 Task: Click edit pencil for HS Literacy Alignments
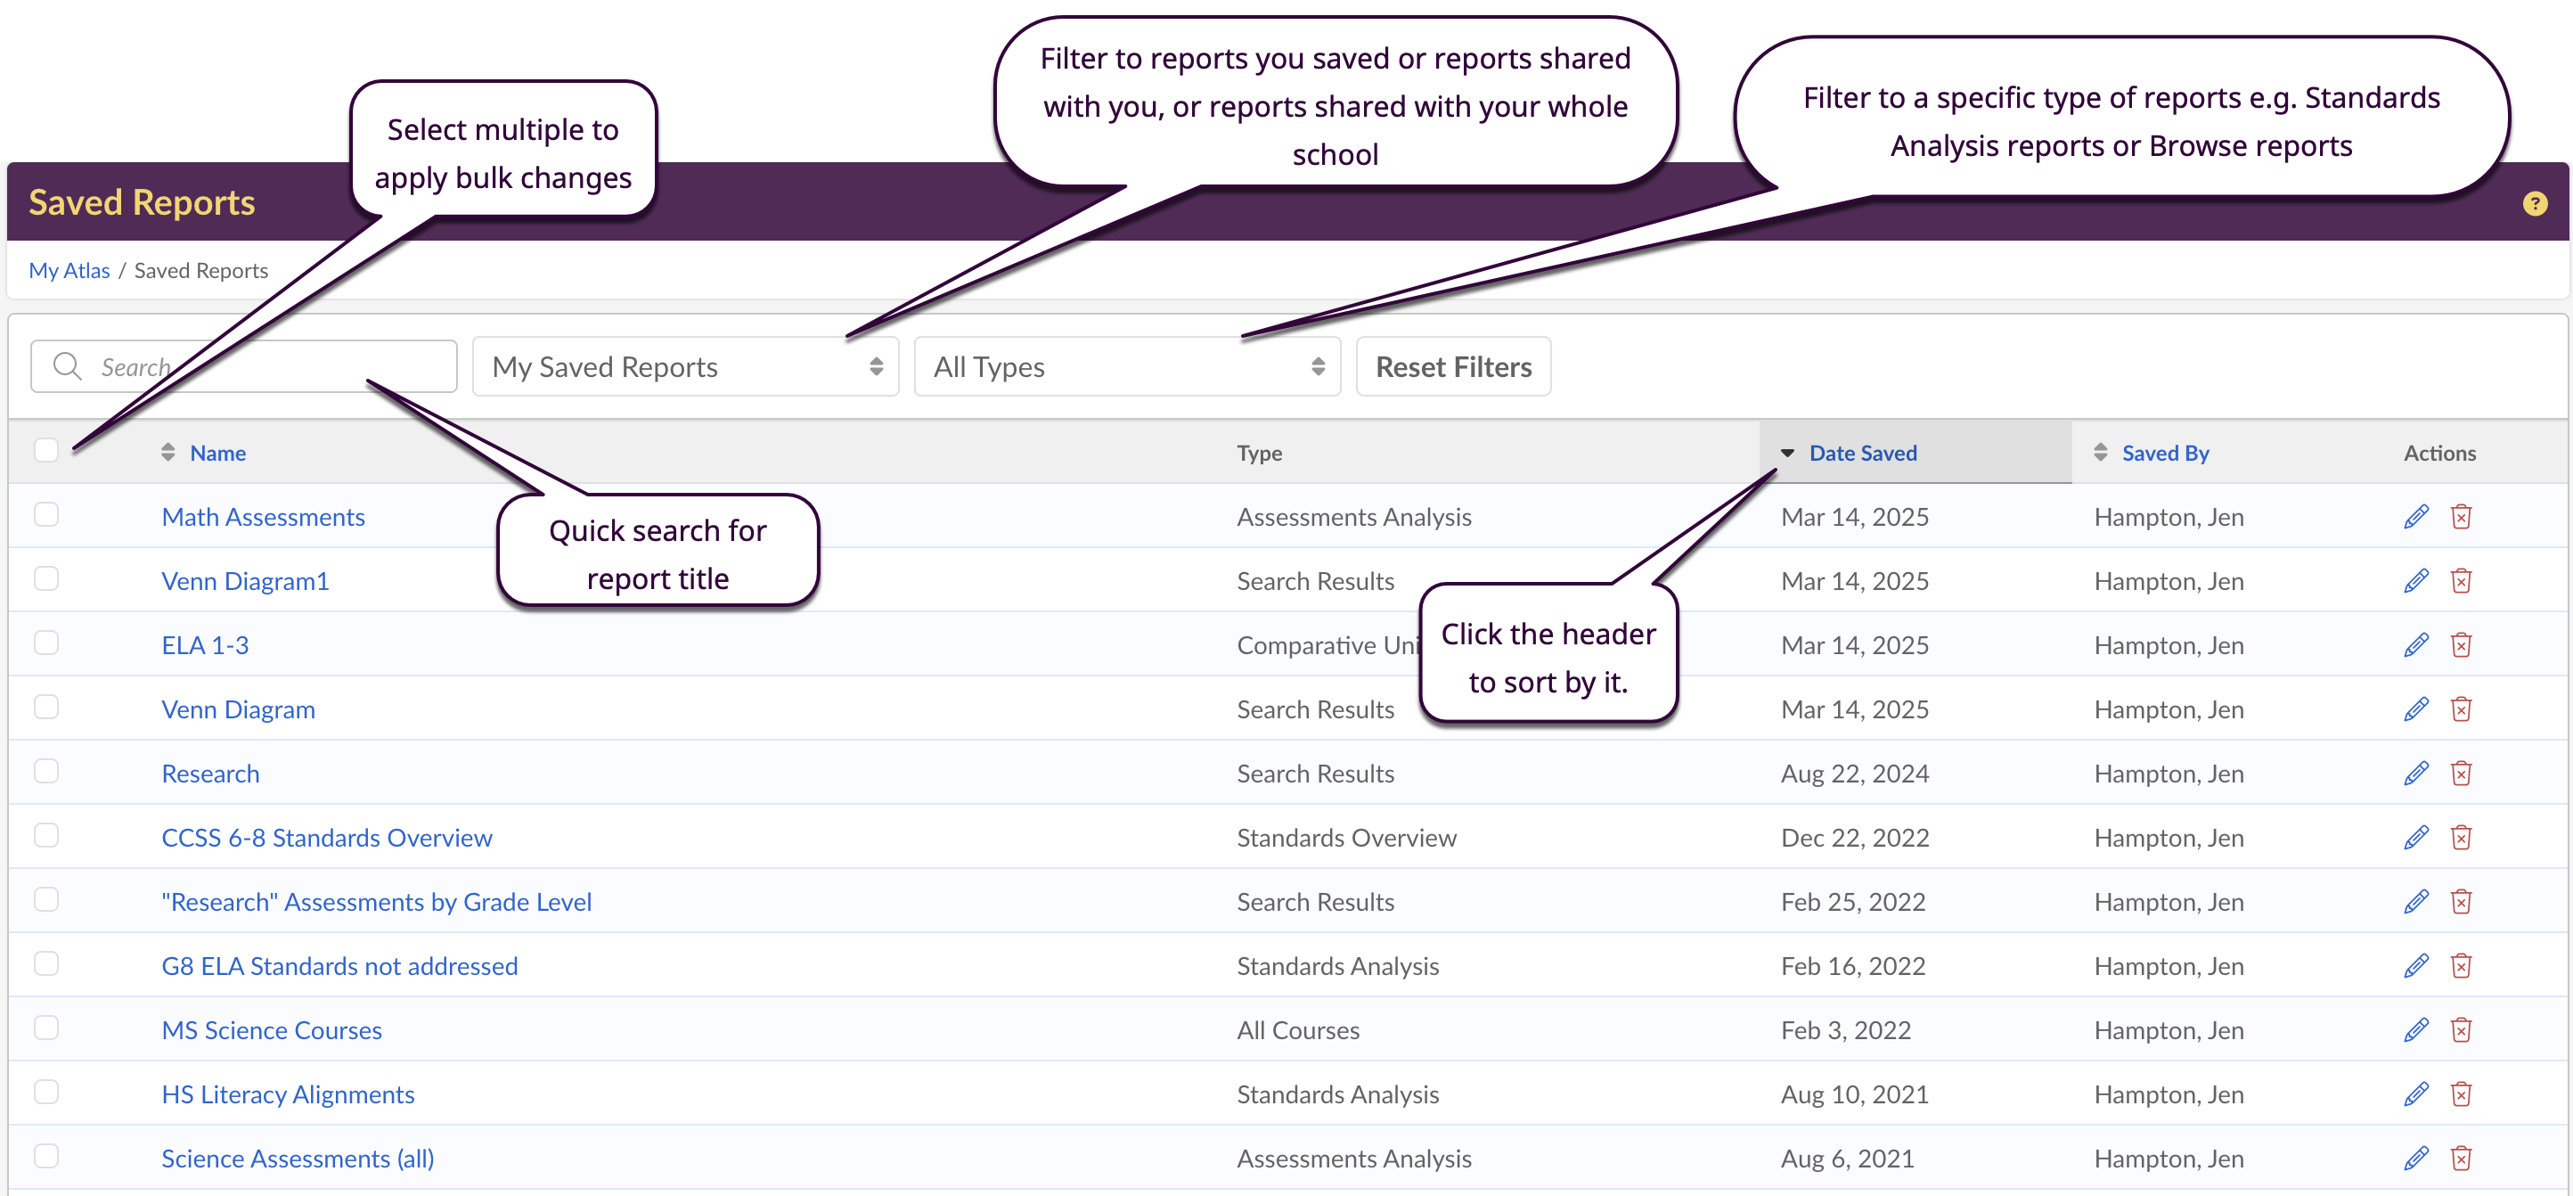2415,1094
